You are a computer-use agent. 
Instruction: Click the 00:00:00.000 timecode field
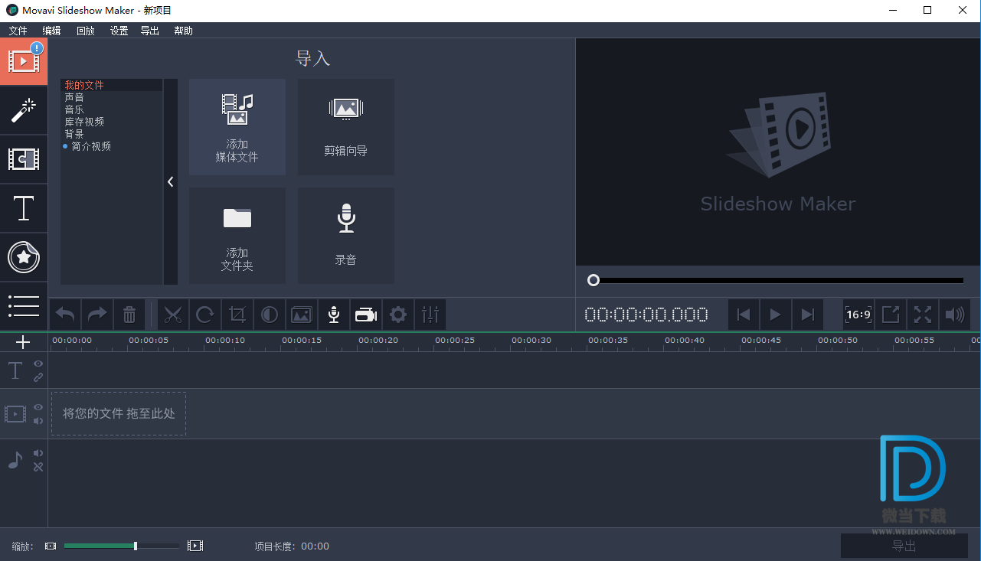pos(646,315)
